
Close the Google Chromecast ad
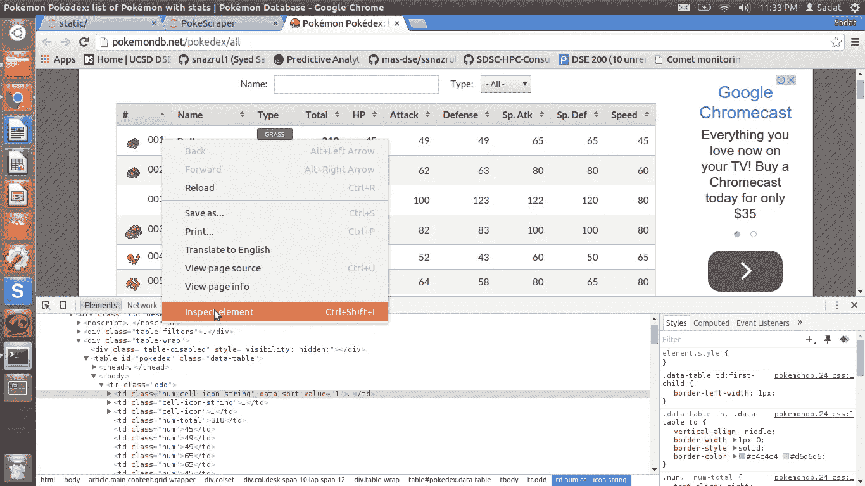click(791, 80)
